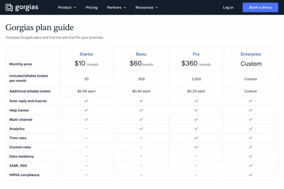Click the Basic $60/month price
This screenshot has width=284, height=189.
141,64
